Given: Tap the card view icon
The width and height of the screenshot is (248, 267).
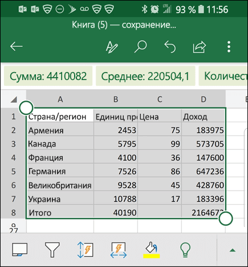Looking at the screenshot, I should [20, 249].
